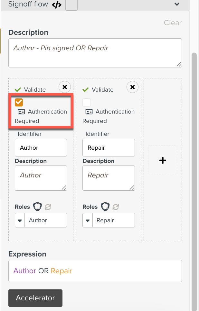Viewport: 199px width, 311px height.
Task: Click the Clear link
Action: click(173, 23)
